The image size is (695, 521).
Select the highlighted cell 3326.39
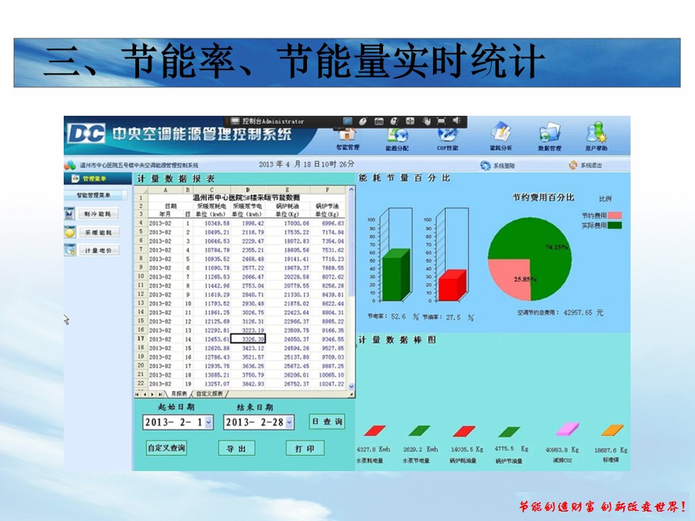click(x=248, y=339)
